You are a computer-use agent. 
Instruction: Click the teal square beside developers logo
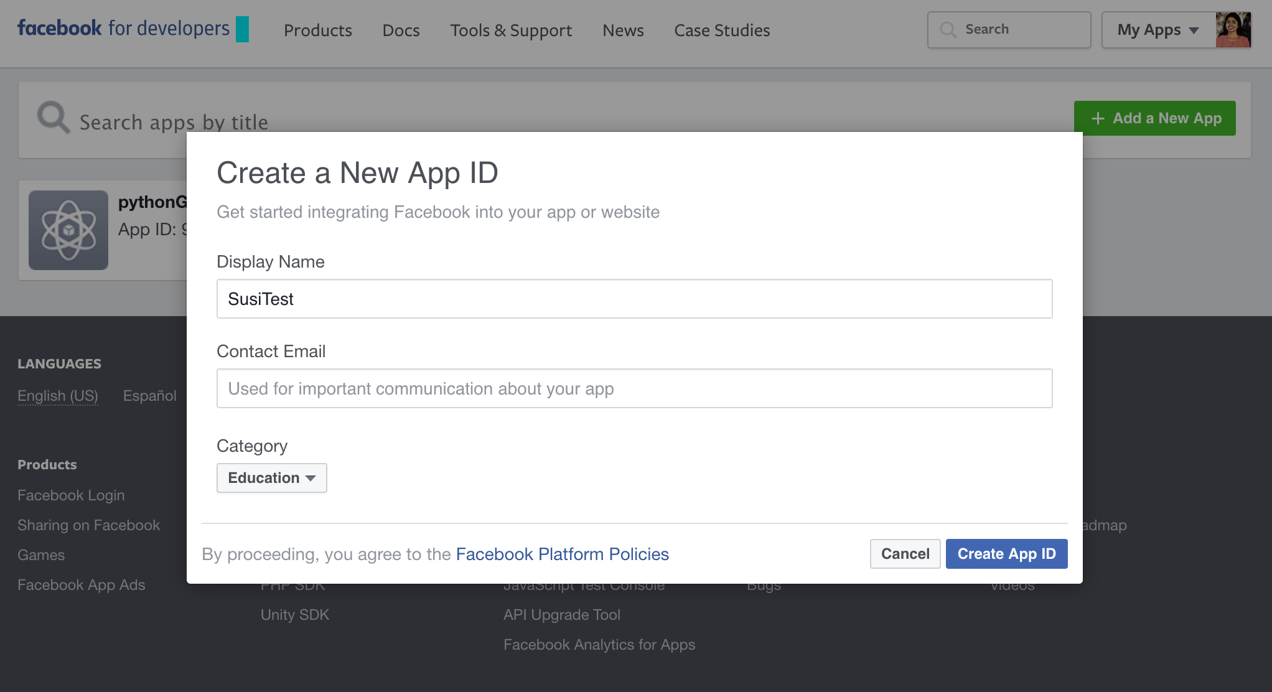click(242, 29)
